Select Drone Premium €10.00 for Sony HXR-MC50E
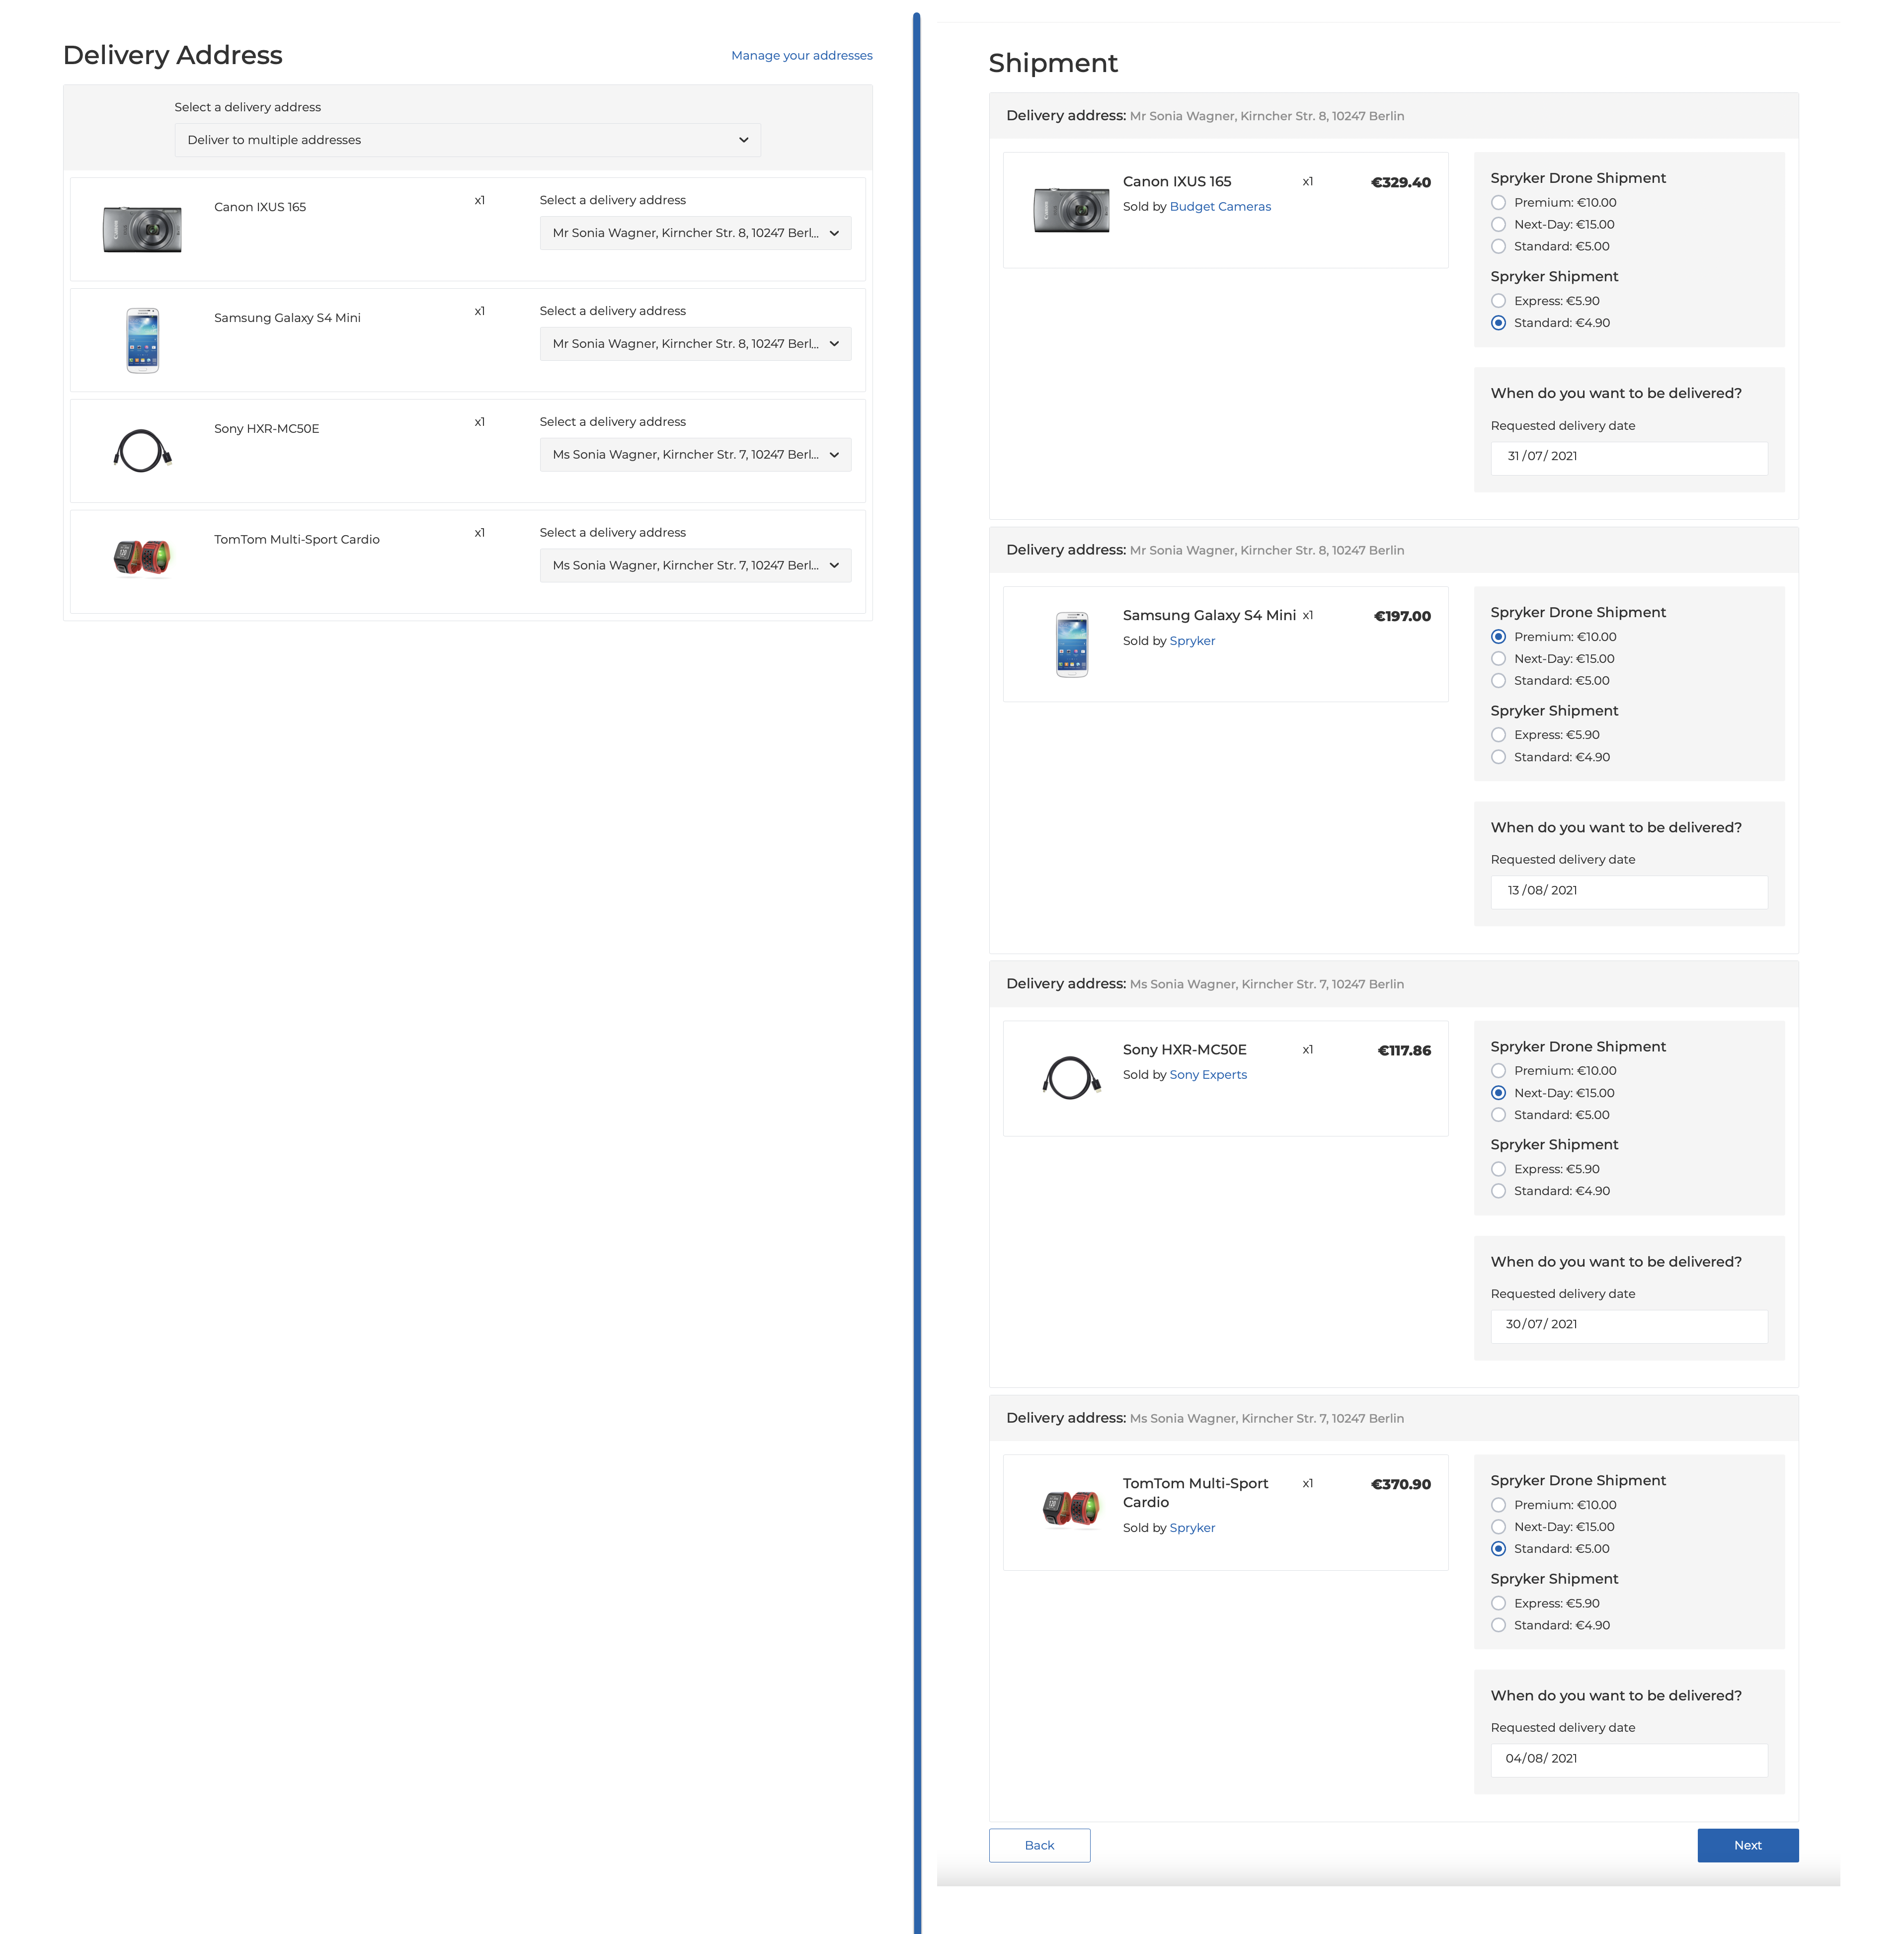The image size is (1904, 1934). (x=1498, y=1071)
